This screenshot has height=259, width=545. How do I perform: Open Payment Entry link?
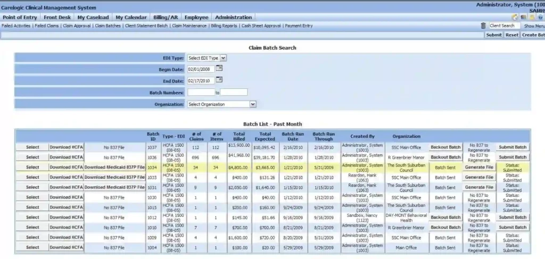299,26
